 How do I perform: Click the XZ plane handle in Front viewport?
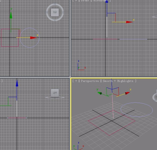[111, 17]
